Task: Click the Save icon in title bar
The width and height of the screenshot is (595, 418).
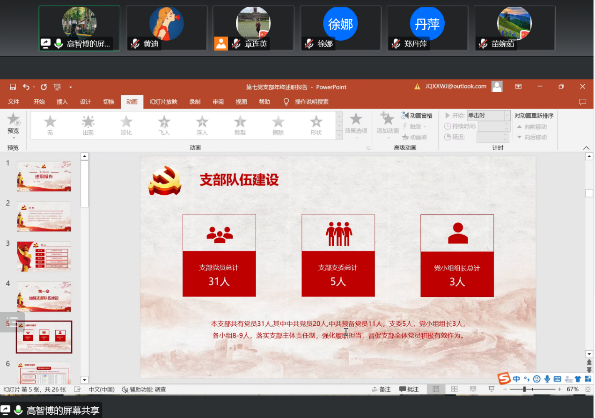Action: coord(13,87)
